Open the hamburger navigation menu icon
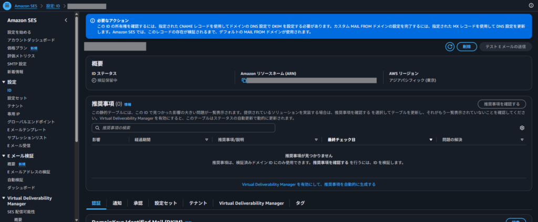 tap(7, 6)
